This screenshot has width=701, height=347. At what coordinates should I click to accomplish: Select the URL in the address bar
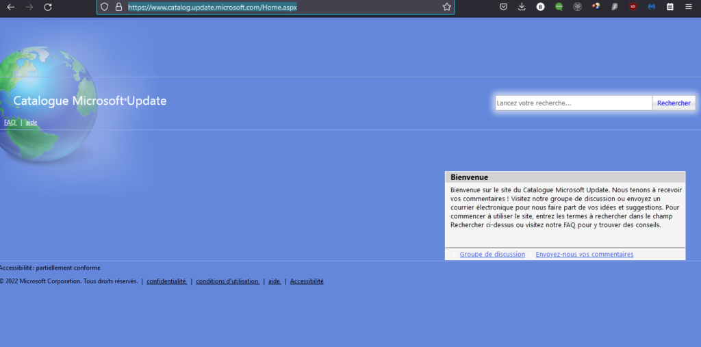pos(212,7)
